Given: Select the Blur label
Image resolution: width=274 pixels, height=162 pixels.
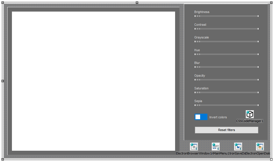Looking at the screenshot, I should [197, 63].
